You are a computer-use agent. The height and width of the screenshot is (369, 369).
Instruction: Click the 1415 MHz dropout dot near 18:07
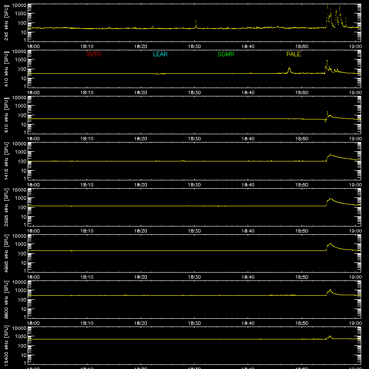[72, 166]
